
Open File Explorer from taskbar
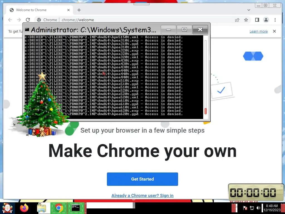(41, 208)
